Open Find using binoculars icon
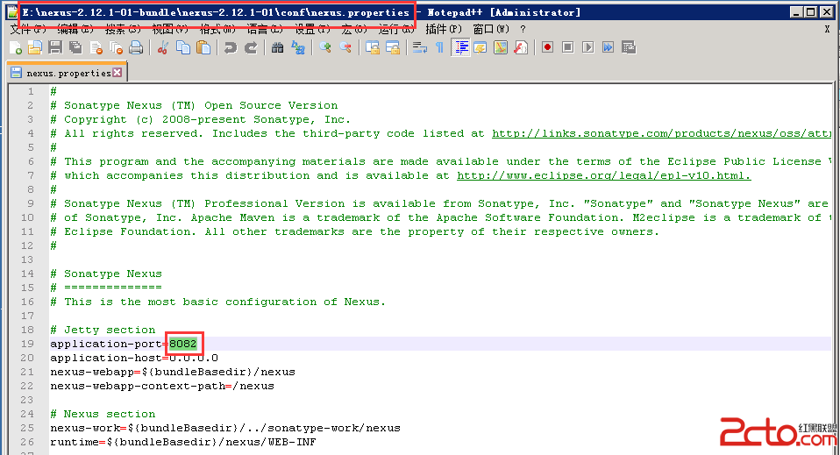This screenshot has height=455, width=840. (277, 48)
